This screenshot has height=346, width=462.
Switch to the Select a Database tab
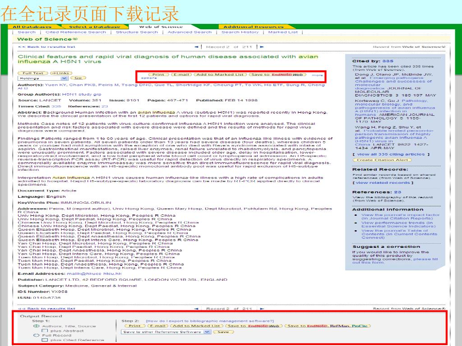click(95, 27)
